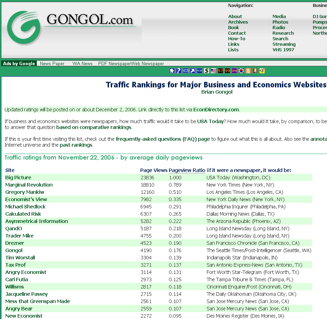Click the orange 99 icon
This screenshot has height=319, width=327.
point(227,71)
